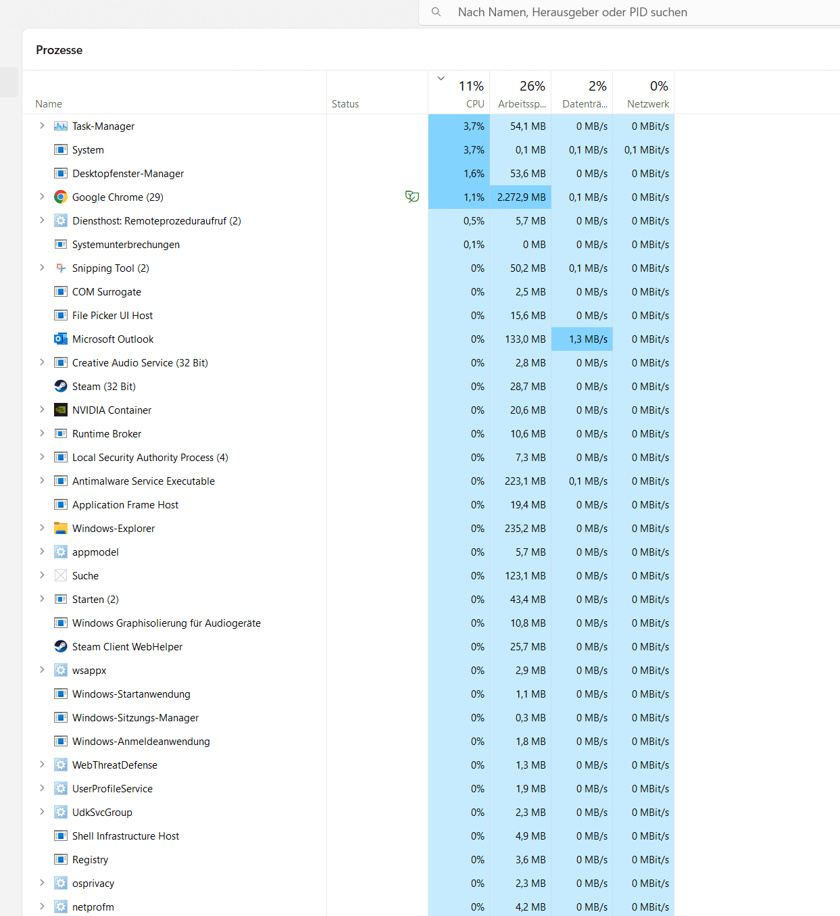The image size is (840, 916).
Task: Click the Desktopfenster-Manager icon
Action: 61,174
